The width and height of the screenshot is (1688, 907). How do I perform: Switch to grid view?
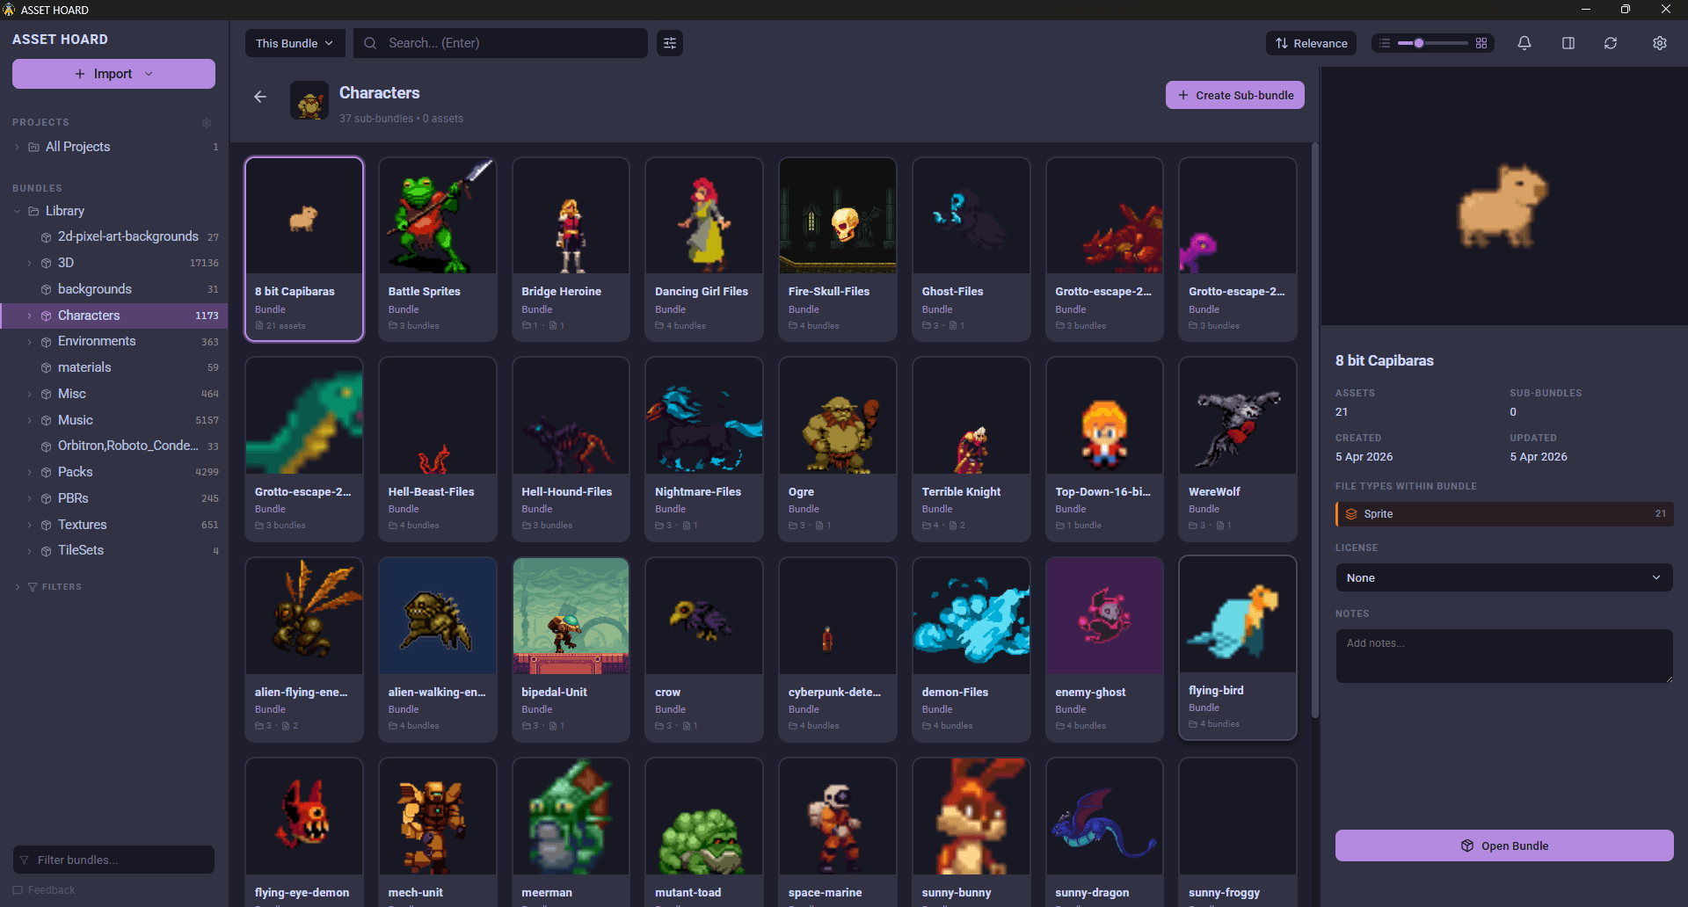click(x=1481, y=43)
